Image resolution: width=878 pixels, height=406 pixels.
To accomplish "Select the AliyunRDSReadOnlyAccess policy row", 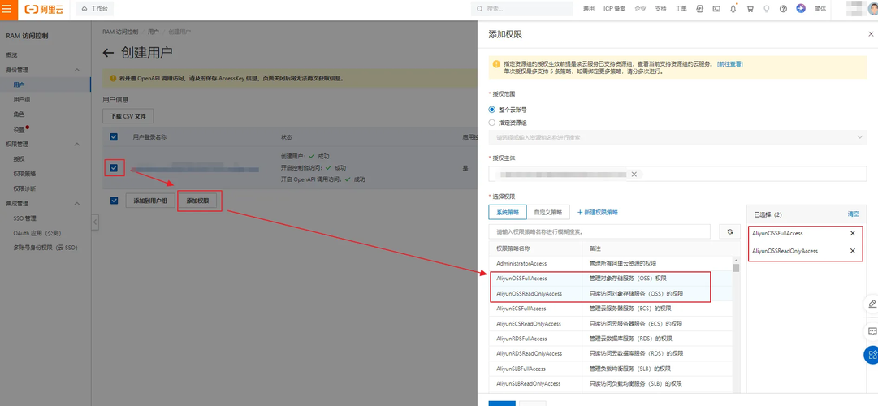I will pyautogui.click(x=611, y=353).
